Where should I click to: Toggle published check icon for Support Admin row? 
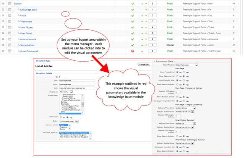[133, 45]
